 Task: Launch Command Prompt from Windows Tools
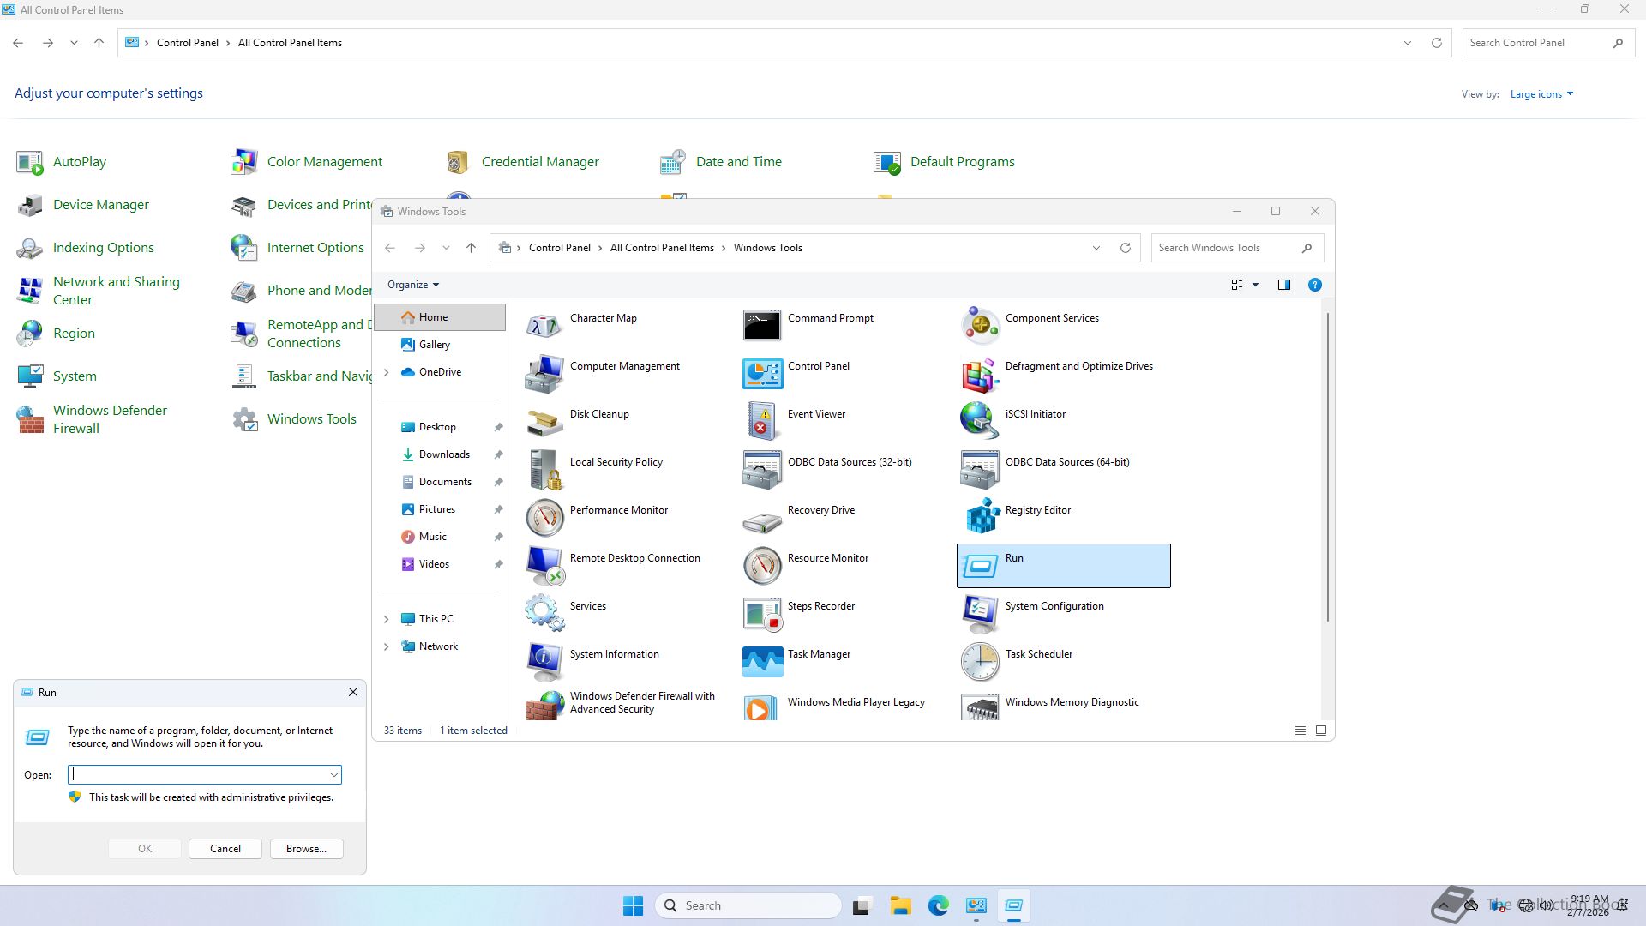pos(762,325)
